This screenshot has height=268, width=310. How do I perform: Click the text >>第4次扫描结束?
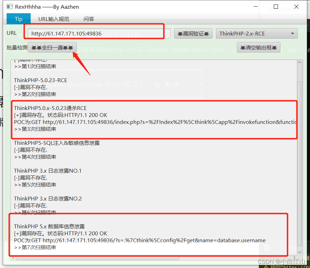coord(35,157)
